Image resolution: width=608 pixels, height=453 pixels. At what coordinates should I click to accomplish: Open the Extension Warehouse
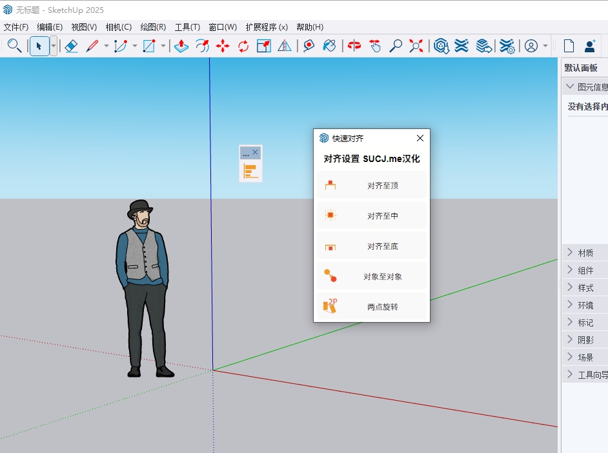point(461,46)
